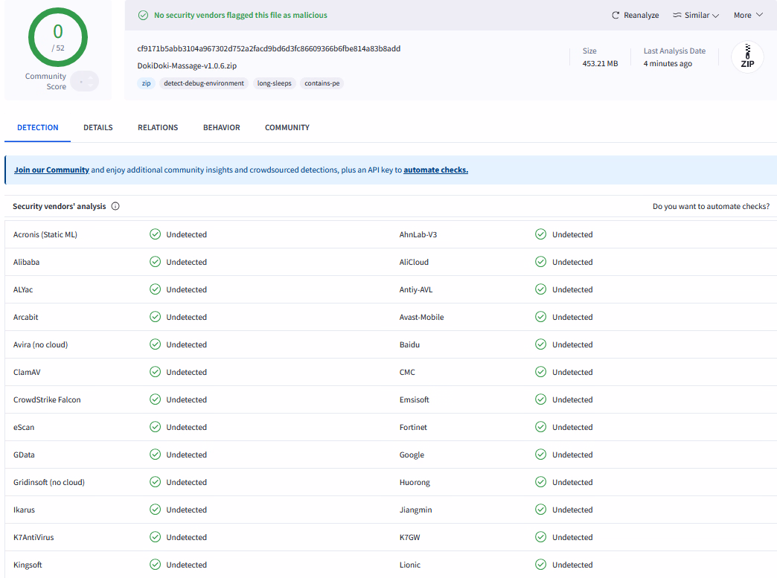
Task: Click the Fortinet undetected check icon
Action: pyautogui.click(x=540, y=427)
